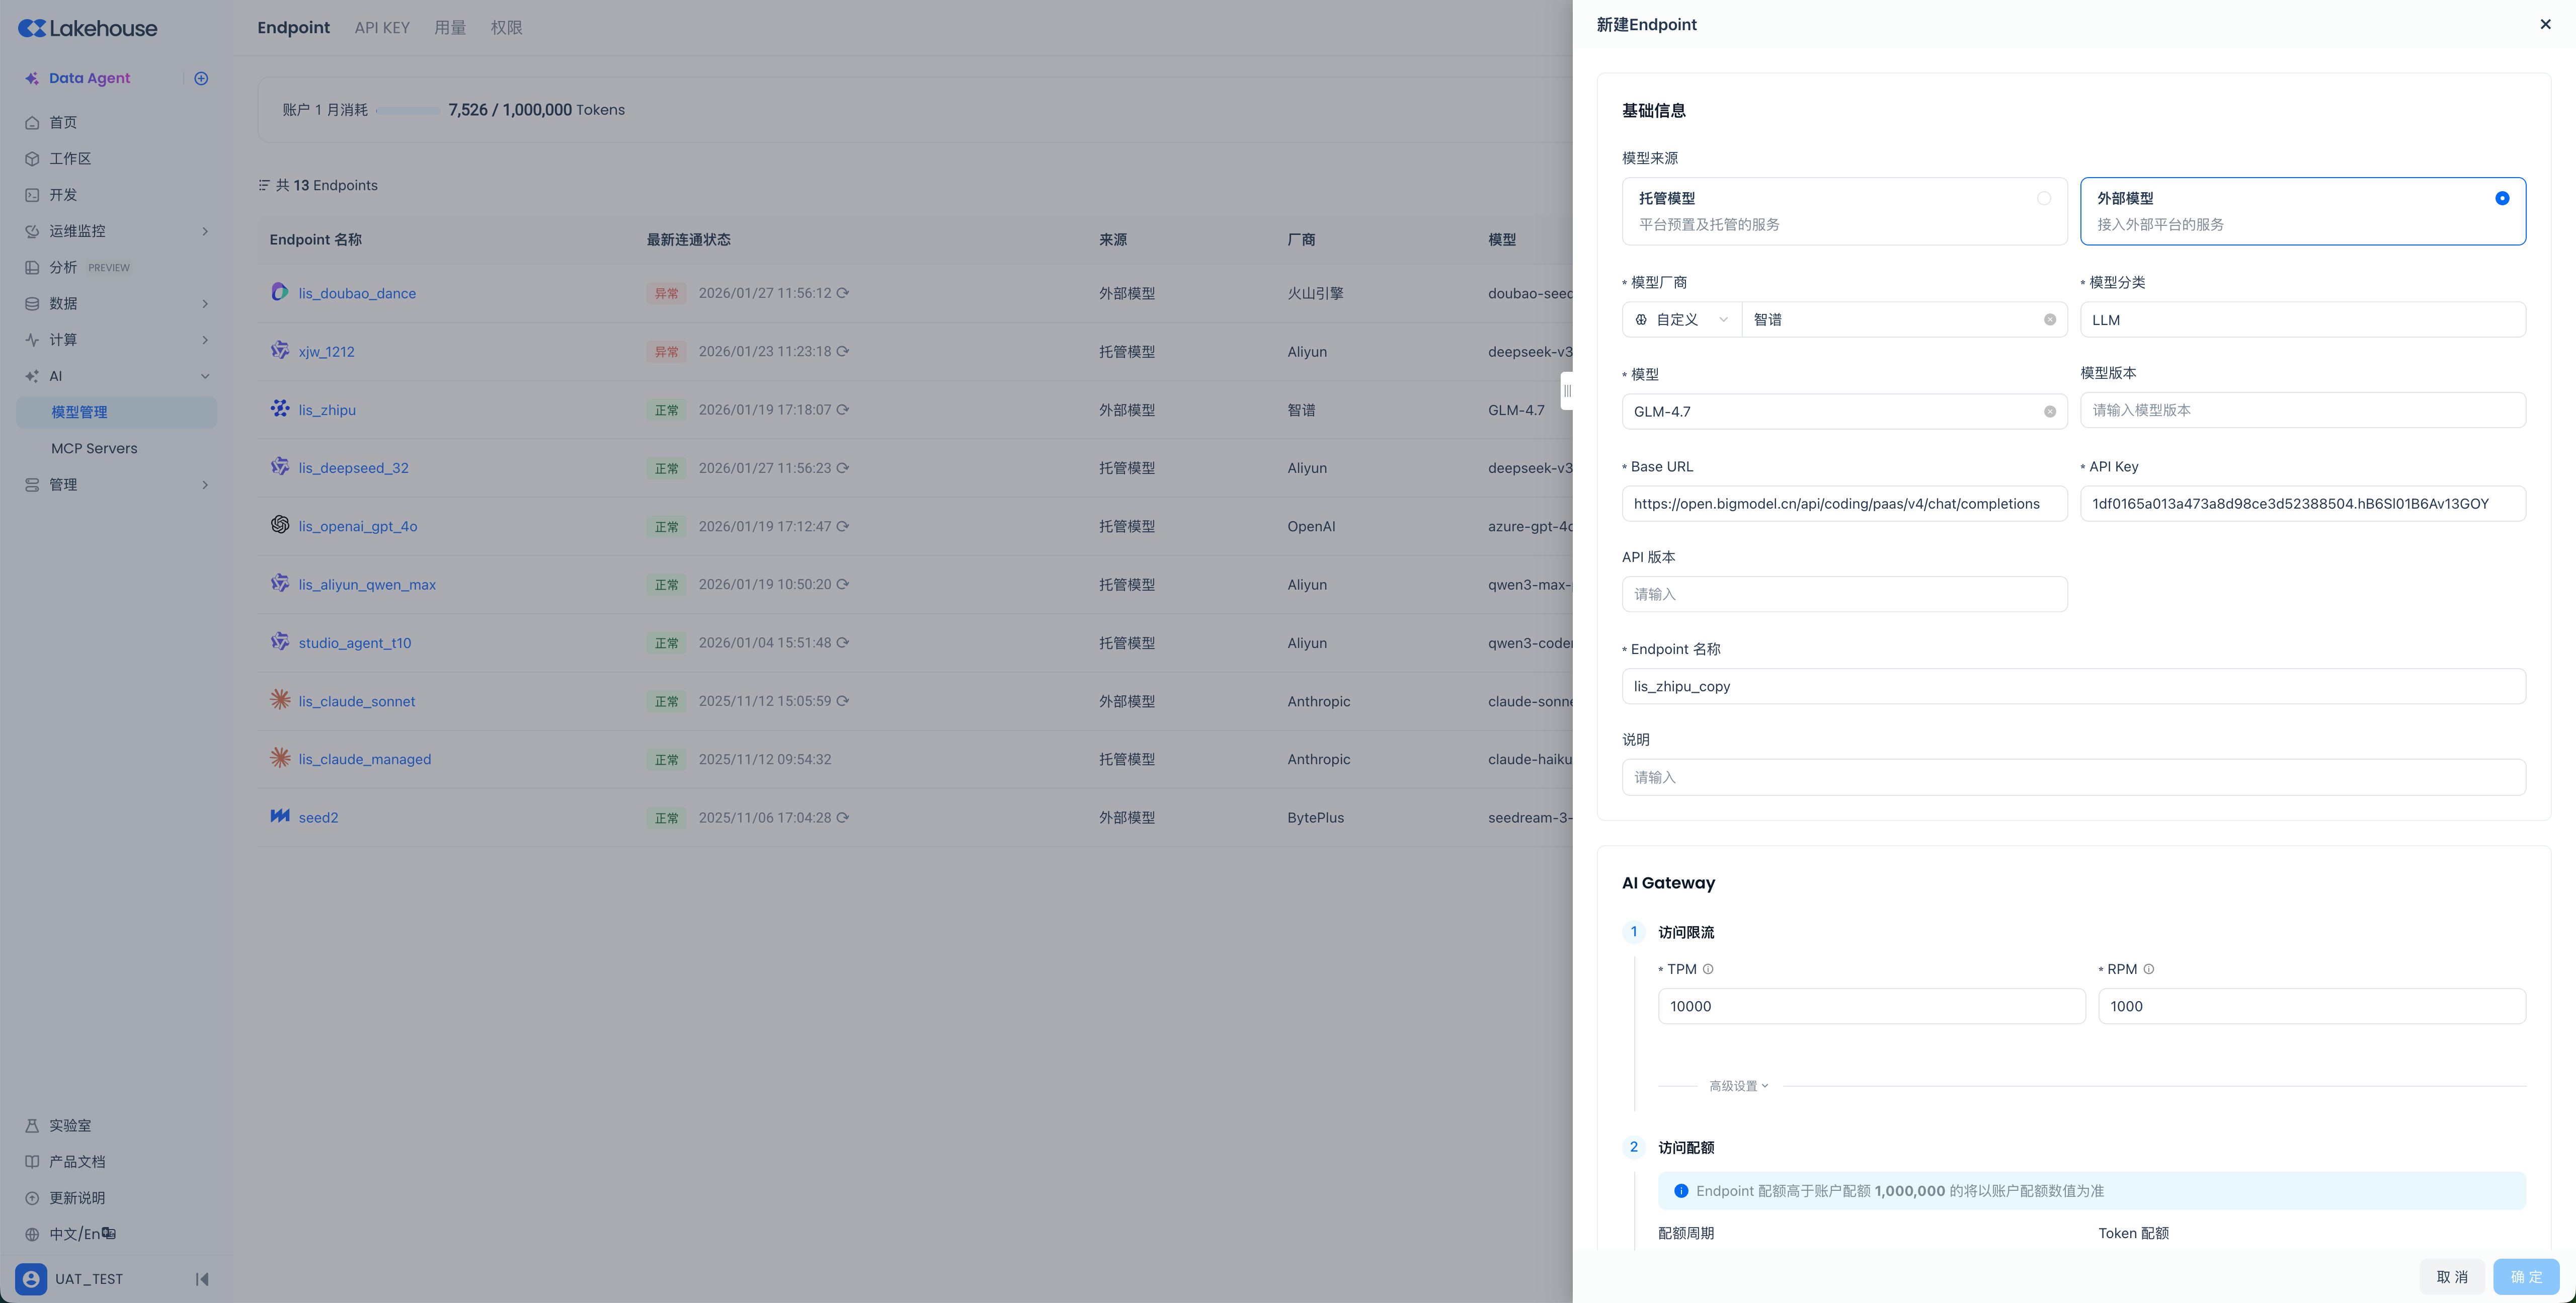Expand 高级设置 section
The width and height of the screenshot is (2576, 1303).
(x=1738, y=1086)
